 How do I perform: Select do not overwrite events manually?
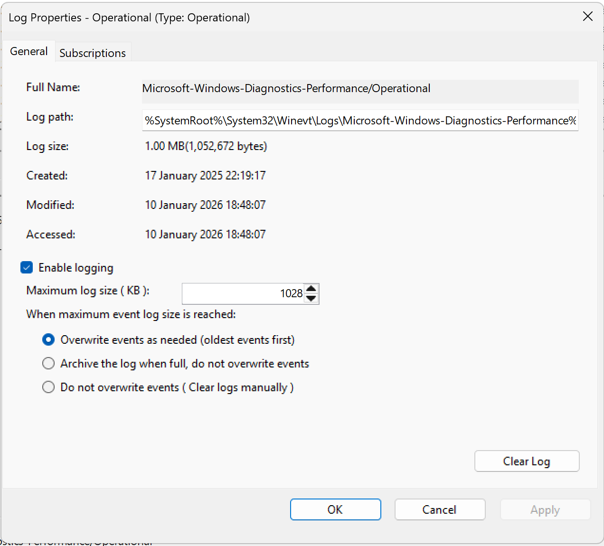(x=48, y=387)
